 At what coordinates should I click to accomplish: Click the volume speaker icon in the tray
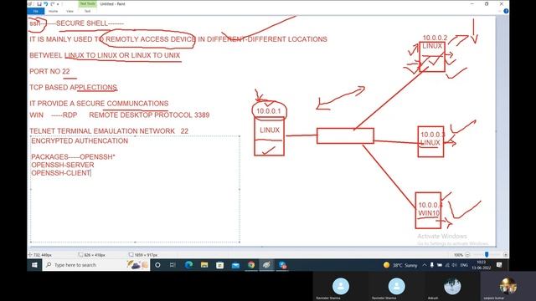click(455, 265)
